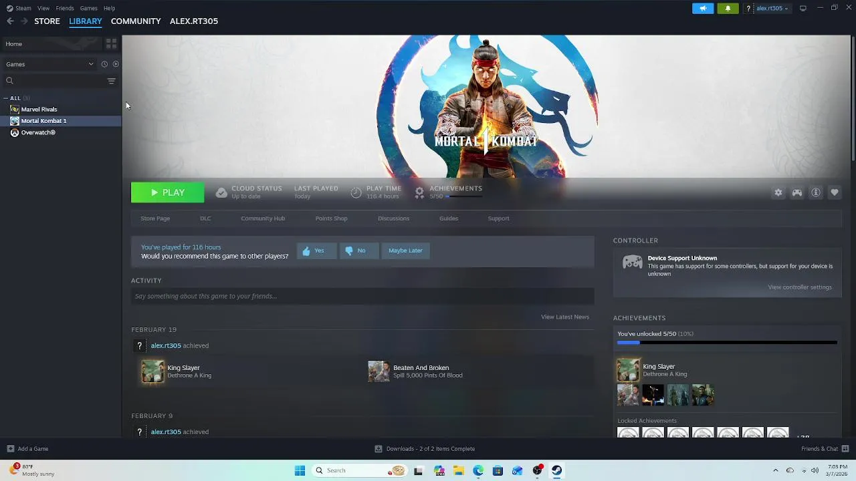The image size is (856, 481).
Task: Open Microsoft Store on the taskbar
Action: 498,470
